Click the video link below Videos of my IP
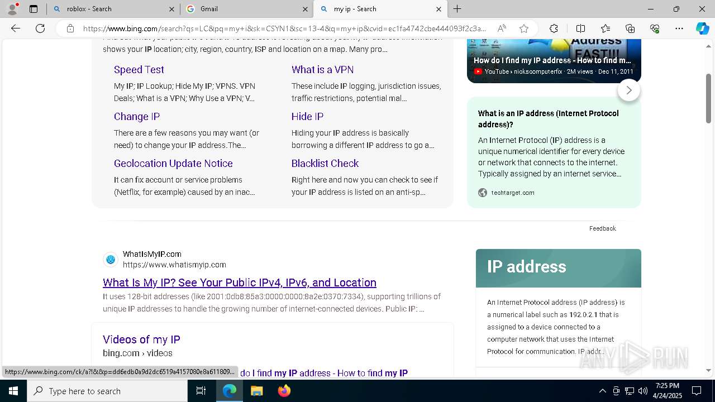The width and height of the screenshot is (715, 402). point(324,373)
